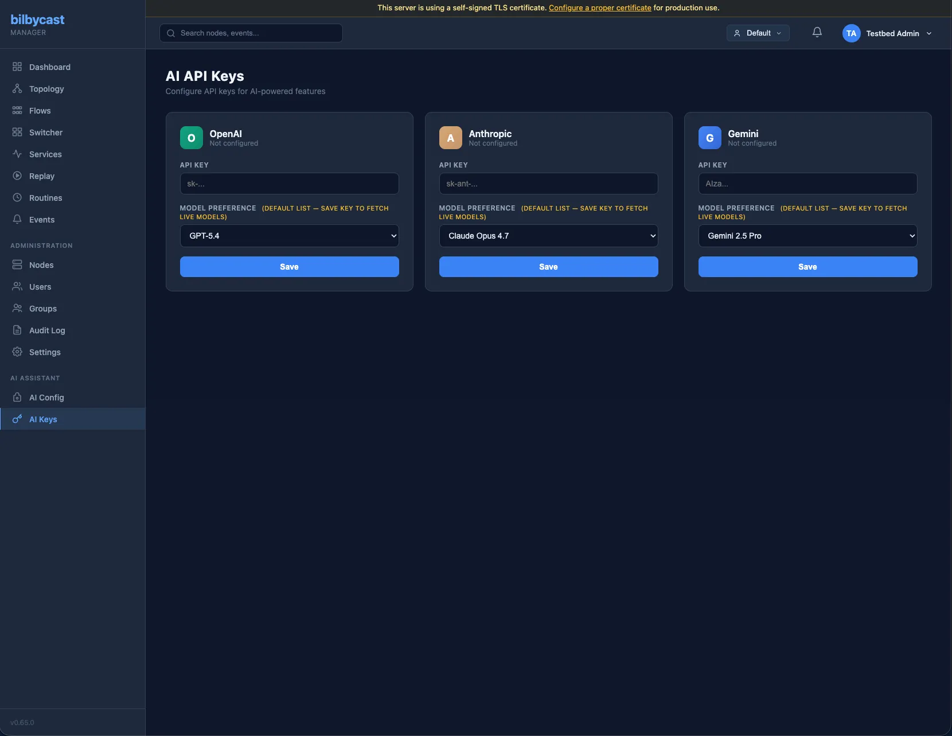
Task: Click the Replay play-circle icon
Action: point(17,176)
